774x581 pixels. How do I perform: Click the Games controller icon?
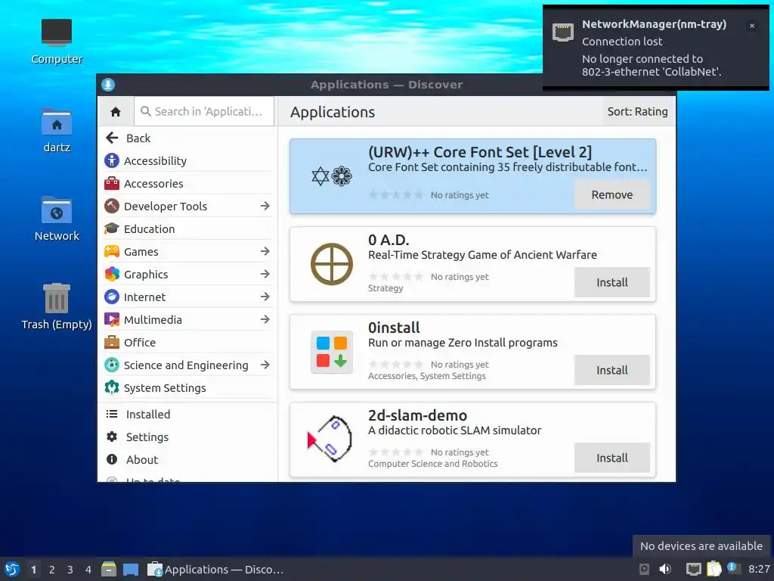click(112, 251)
